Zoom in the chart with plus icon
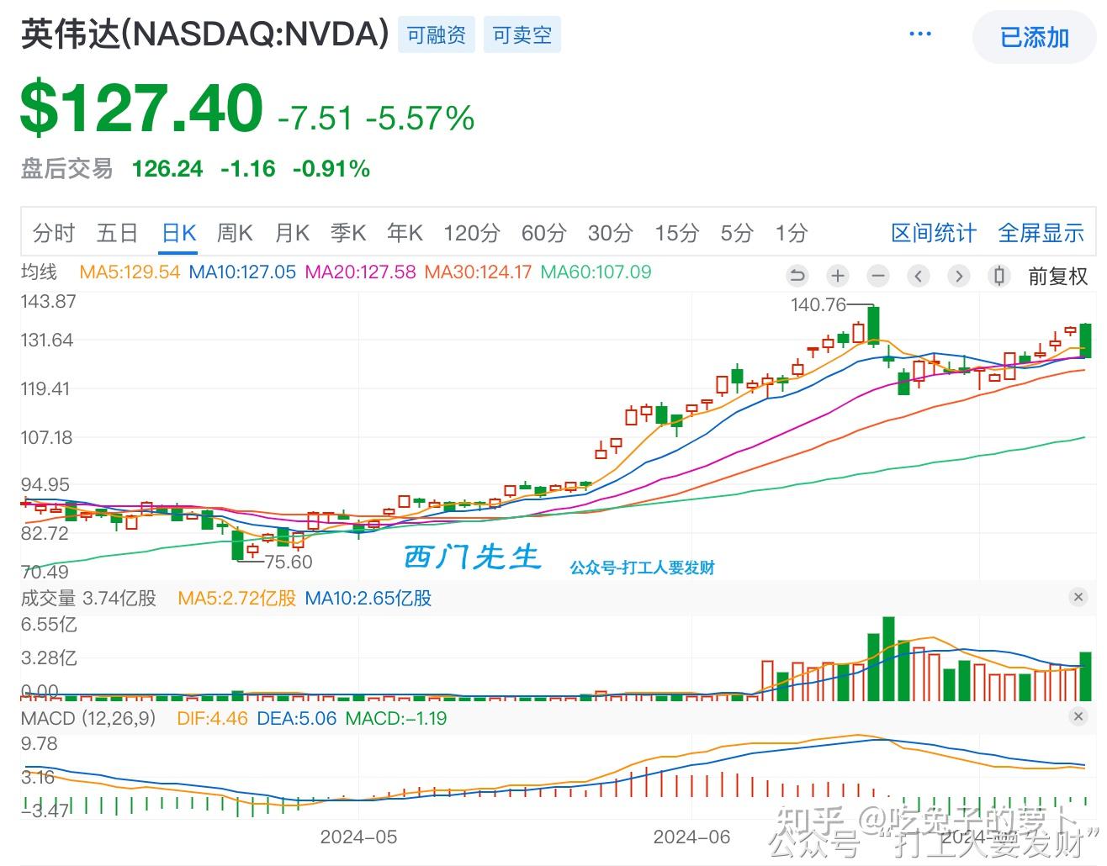This screenshot has width=1107, height=866. (838, 276)
